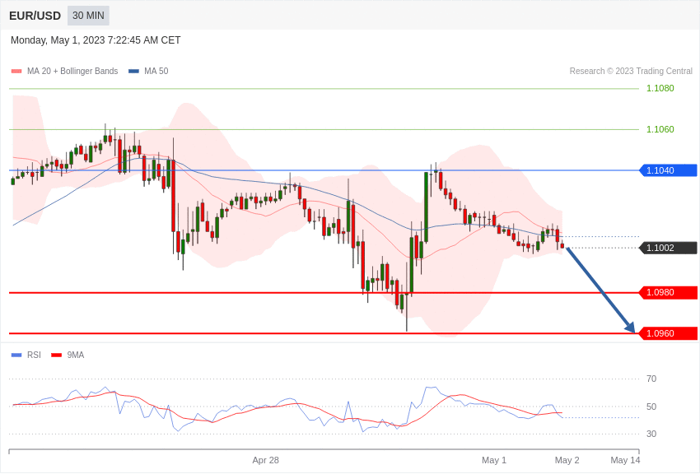This screenshot has width=700, height=474.
Task: Click the black 1.1002 current price tag
Action: pyautogui.click(x=669, y=248)
